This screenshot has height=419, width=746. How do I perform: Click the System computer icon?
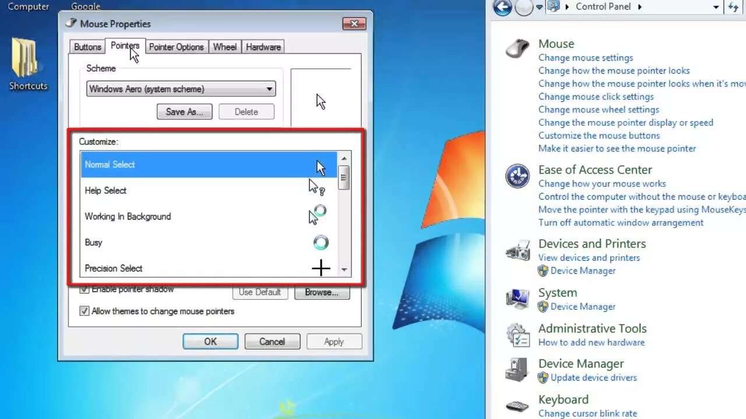coord(518,299)
